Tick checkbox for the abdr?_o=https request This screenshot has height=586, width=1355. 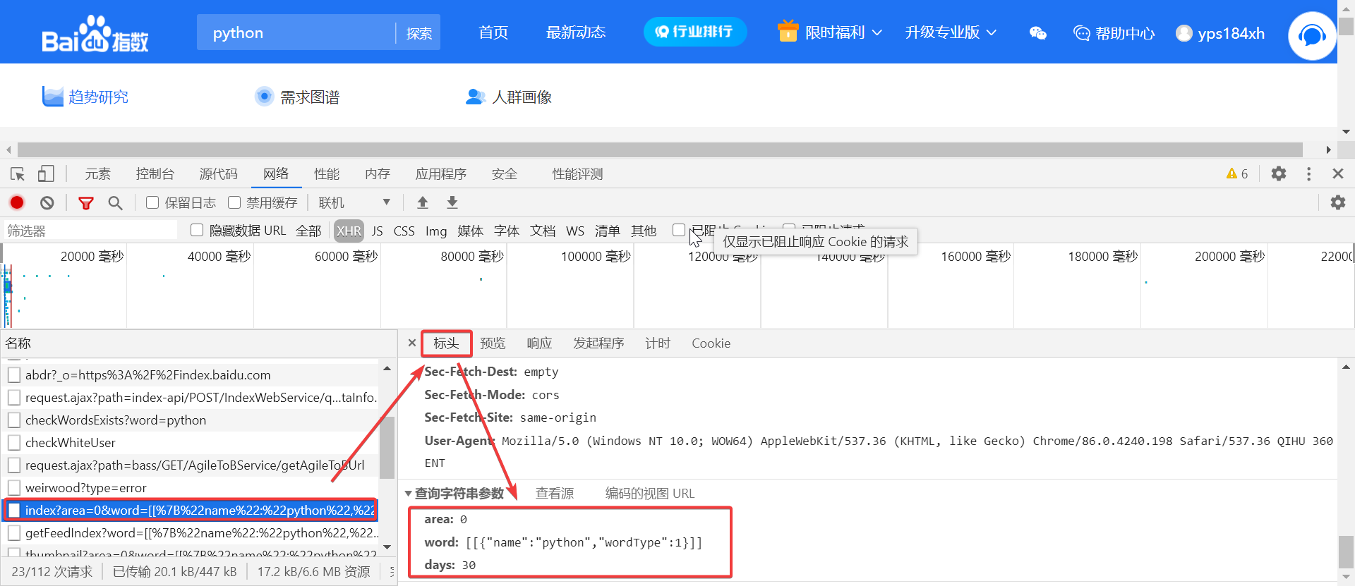pos(14,375)
